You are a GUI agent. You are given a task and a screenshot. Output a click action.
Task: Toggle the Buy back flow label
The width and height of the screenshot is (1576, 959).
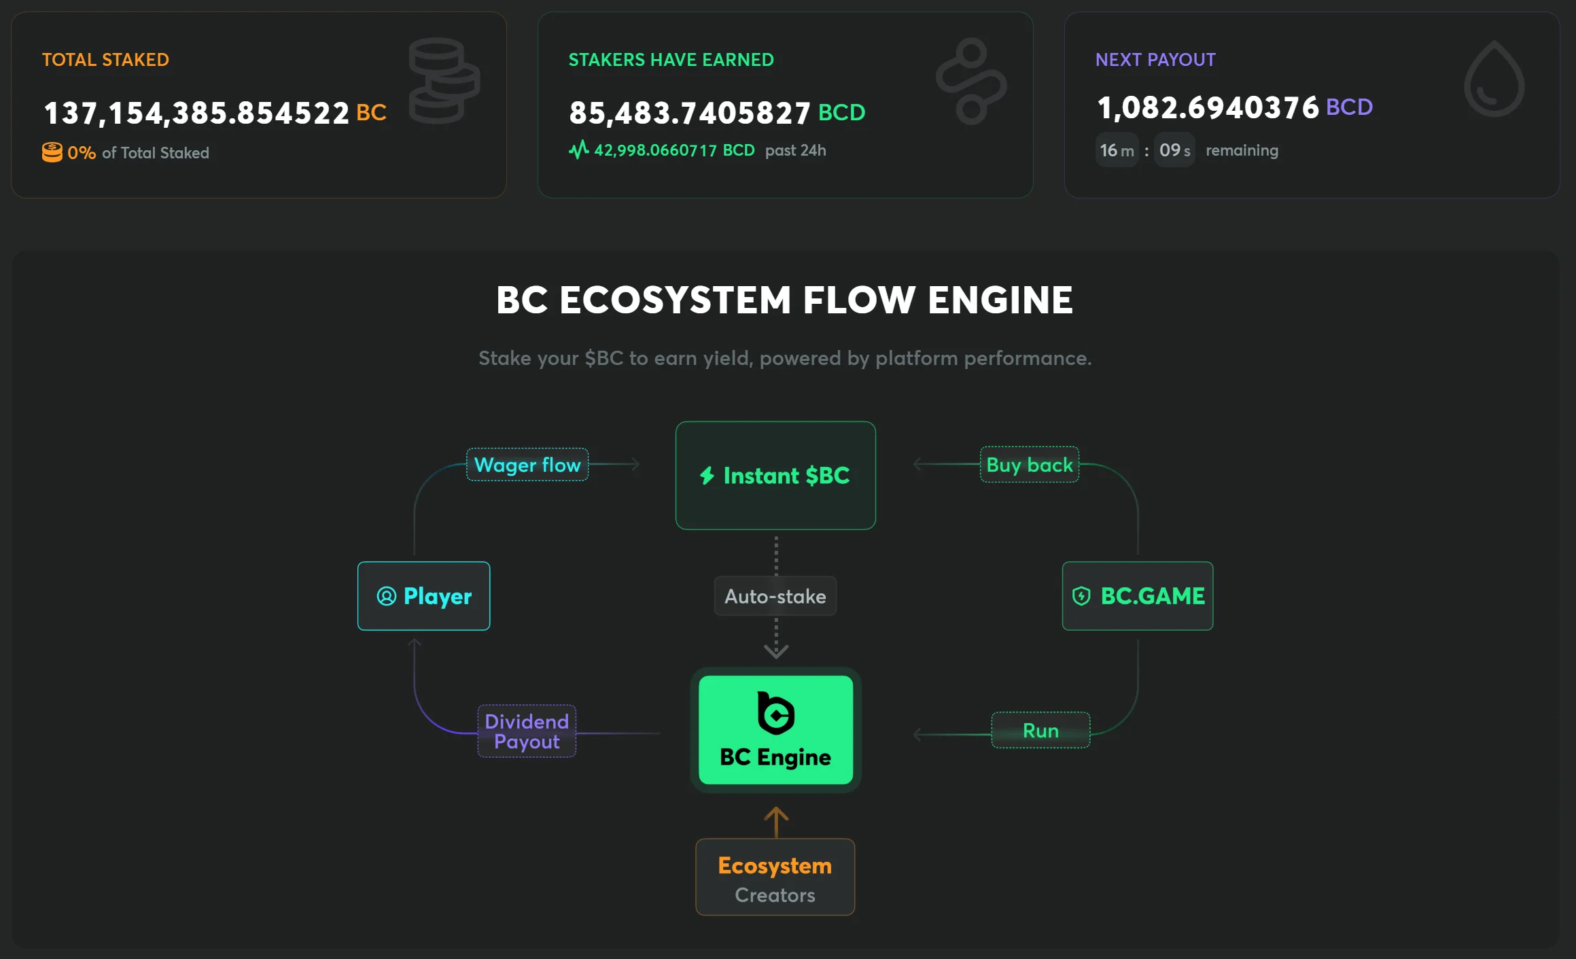click(1029, 465)
